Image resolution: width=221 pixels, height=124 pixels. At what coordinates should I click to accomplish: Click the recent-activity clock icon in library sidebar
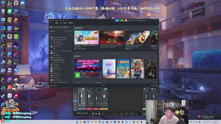point(69,31)
